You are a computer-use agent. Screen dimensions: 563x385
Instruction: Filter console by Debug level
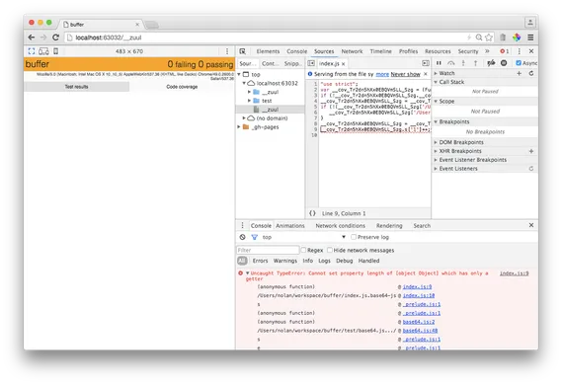[x=345, y=261]
